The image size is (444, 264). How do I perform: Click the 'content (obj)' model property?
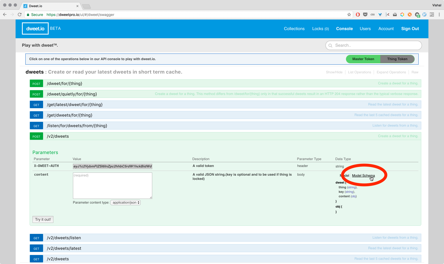pyautogui.click(x=348, y=196)
